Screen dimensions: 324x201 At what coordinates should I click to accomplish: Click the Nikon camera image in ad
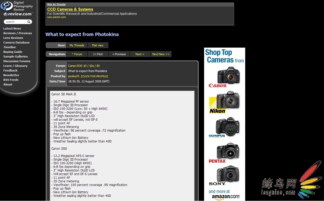point(228,100)
